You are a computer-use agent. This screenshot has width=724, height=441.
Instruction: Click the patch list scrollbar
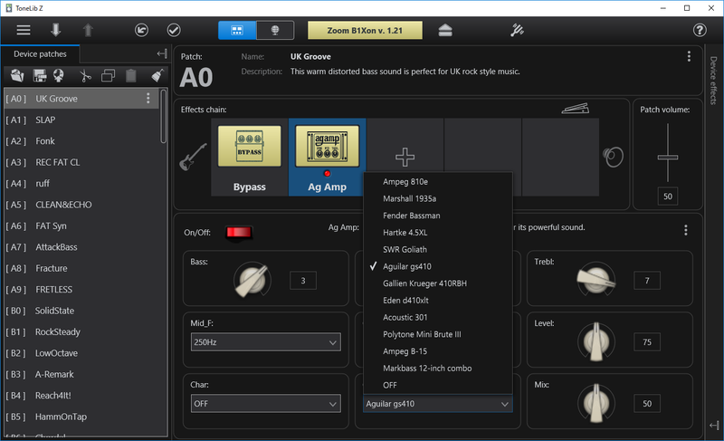click(163, 117)
